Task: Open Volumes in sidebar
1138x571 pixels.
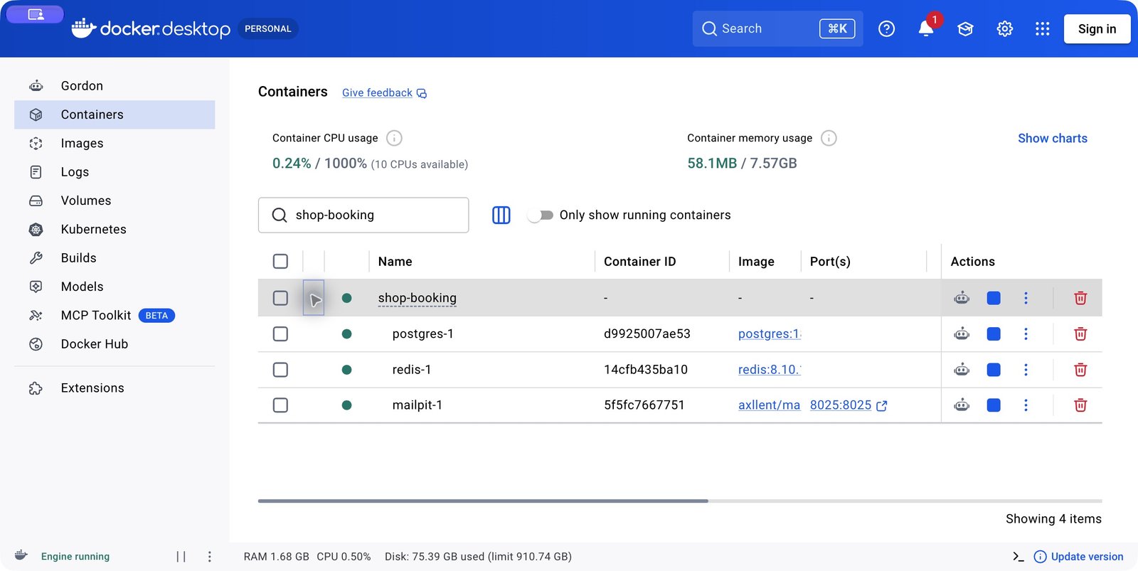Action: coord(115,201)
